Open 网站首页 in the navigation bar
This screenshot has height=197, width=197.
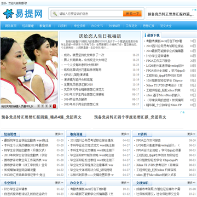tap(10, 26)
